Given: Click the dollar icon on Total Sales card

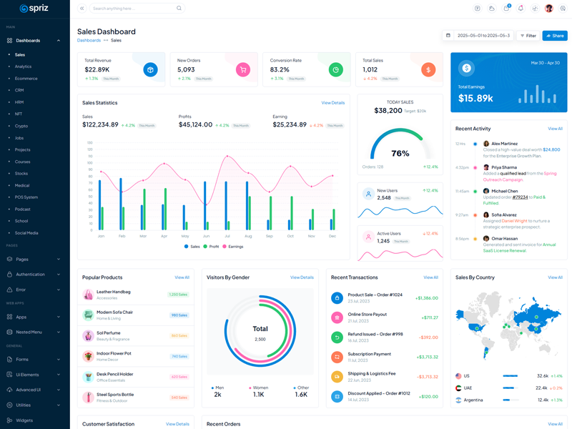Looking at the screenshot, I should coord(428,69).
